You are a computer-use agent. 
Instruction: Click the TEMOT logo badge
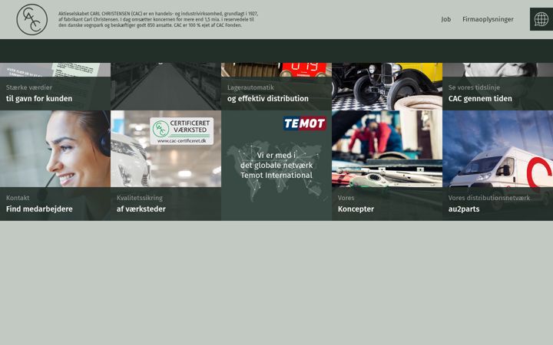click(x=305, y=123)
